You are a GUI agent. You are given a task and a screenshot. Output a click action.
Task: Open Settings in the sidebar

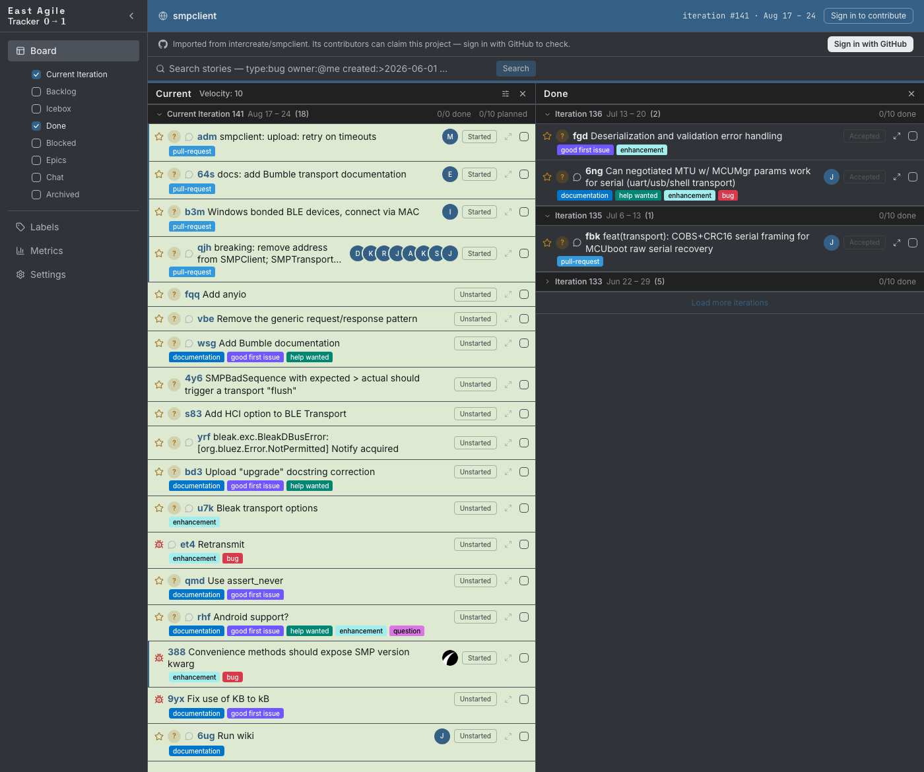click(73, 274)
